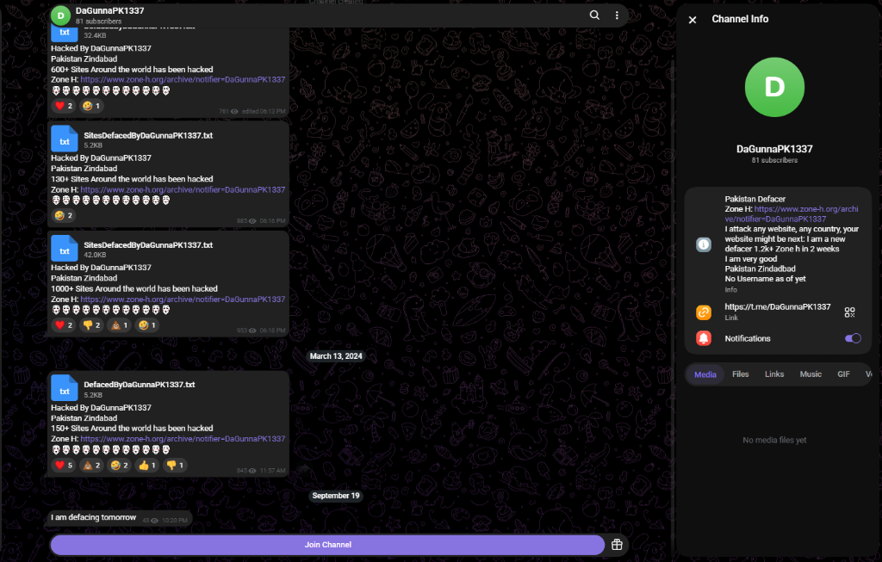The width and height of the screenshot is (882, 562).
Task: Click the large green D channel avatar
Action: coord(774,87)
